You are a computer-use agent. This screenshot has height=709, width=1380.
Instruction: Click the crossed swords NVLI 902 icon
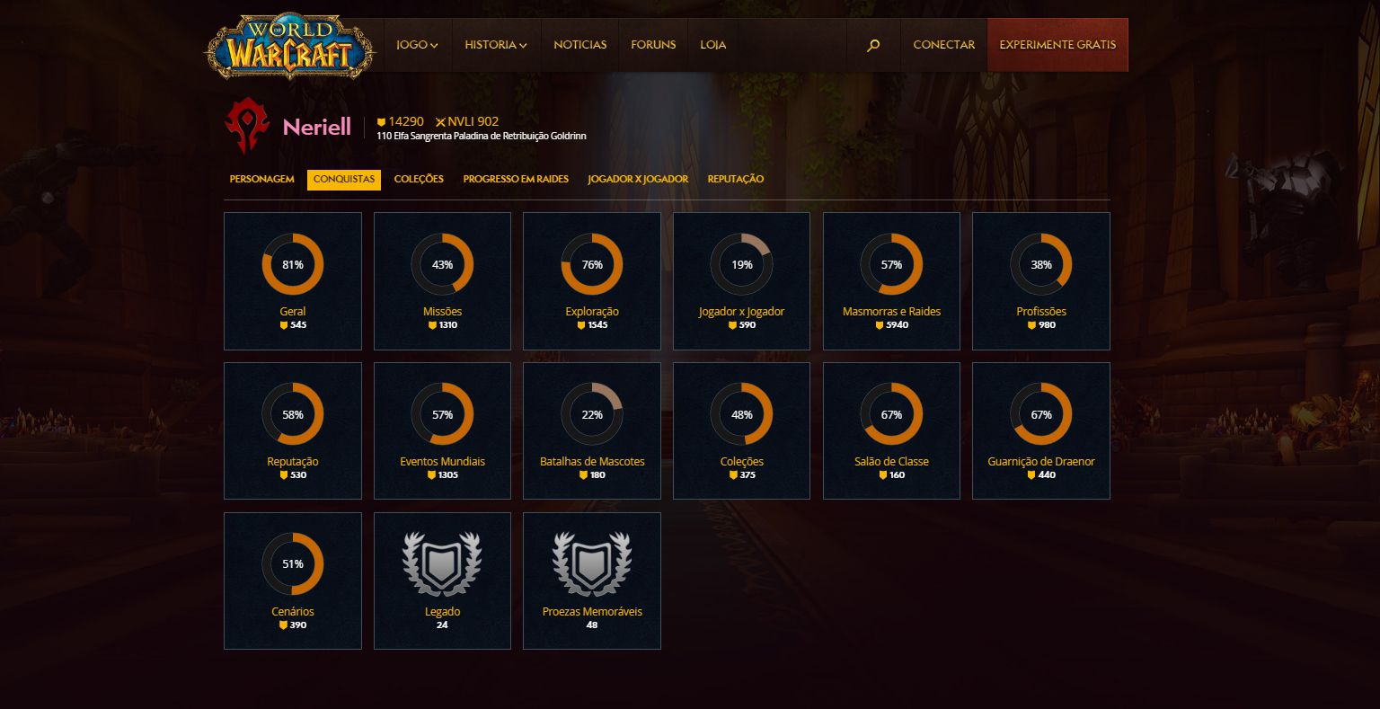click(x=440, y=121)
